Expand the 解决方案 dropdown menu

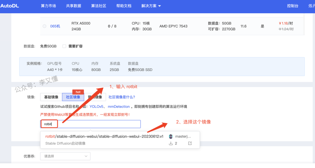pos(151,6)
